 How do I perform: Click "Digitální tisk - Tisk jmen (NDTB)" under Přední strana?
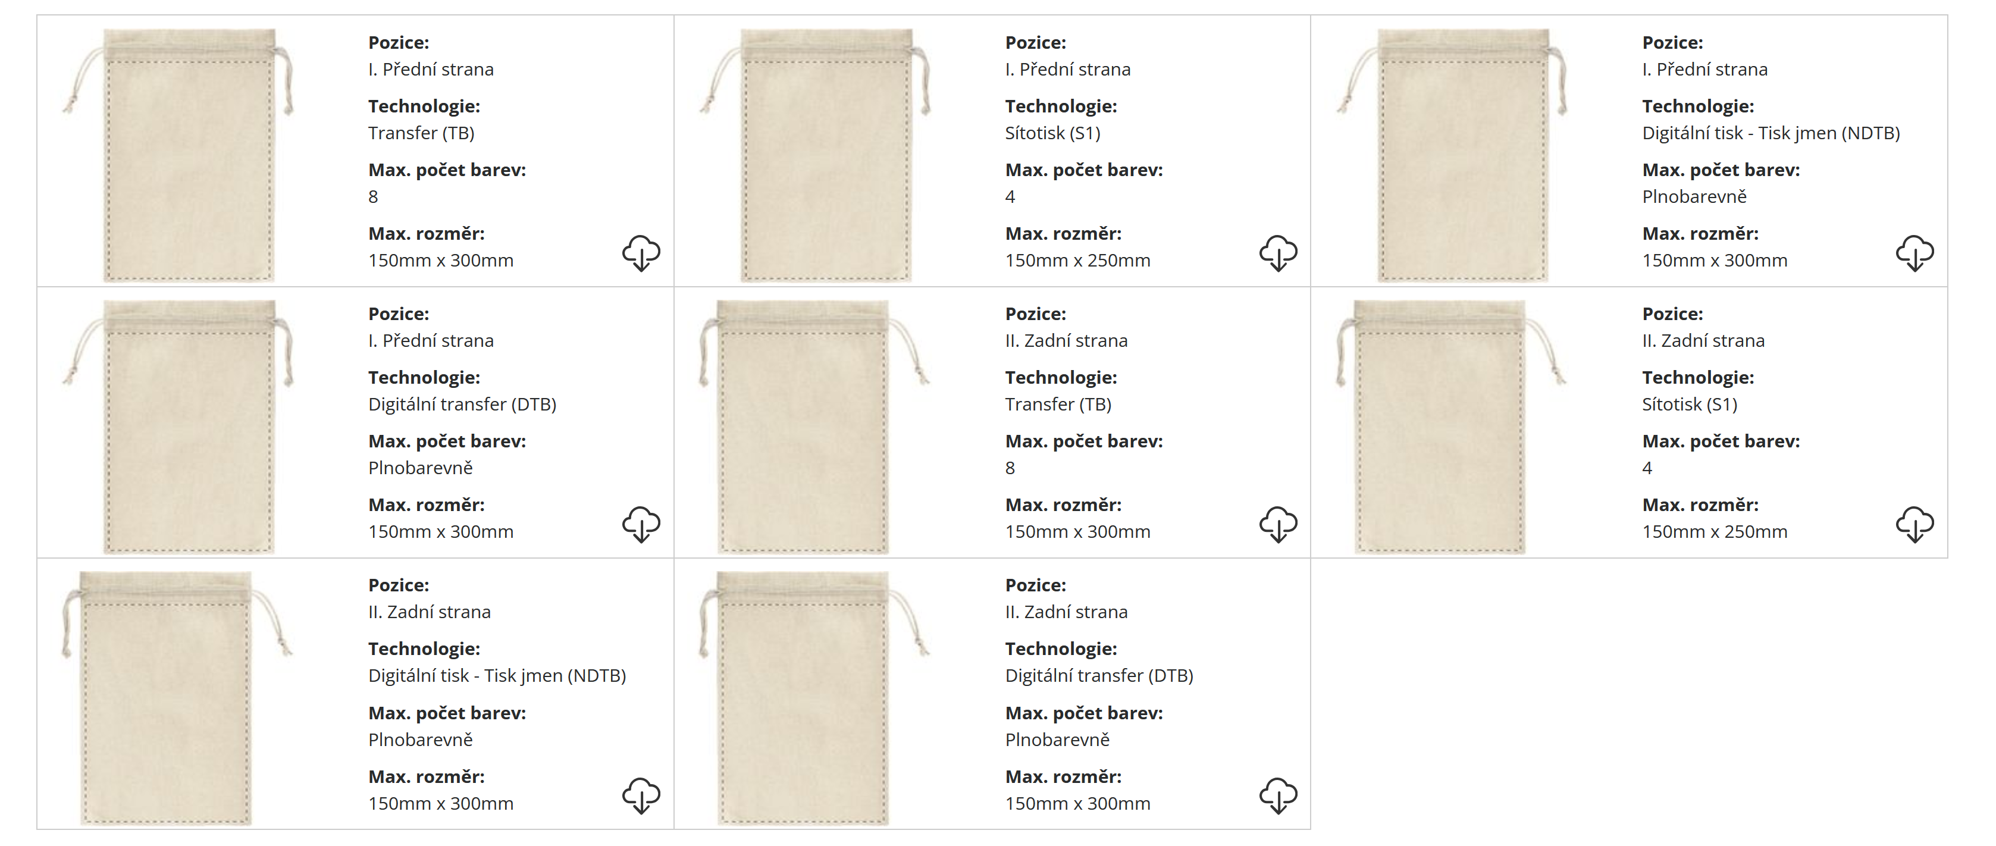point(1771,133)
